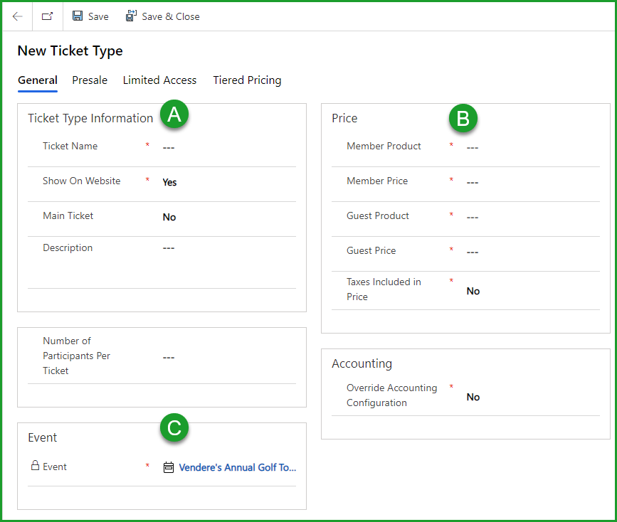Open record in new window icon
The height and width of the screenshot is (522, 617).
[47, 16]
